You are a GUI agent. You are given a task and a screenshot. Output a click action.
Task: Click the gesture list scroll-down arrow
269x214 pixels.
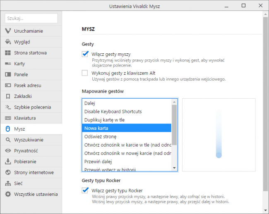174,168
